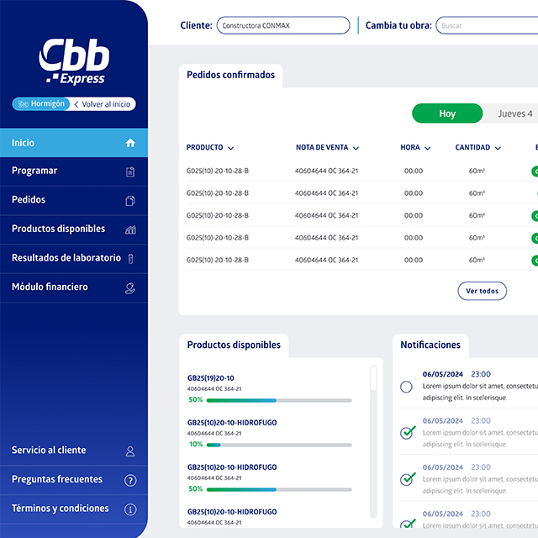This screenshot has width=538, height=538.
Task: Click the hand-coin icon for Módulo financiero
Action: pyautogui.click(x=130, y=287)
